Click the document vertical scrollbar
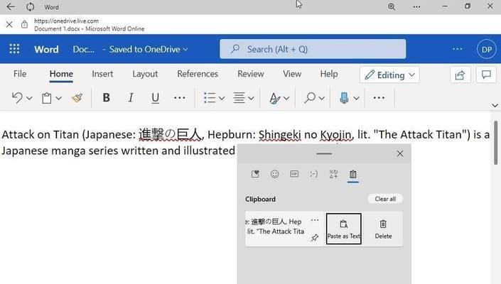This screenshot has height=284, width=501. [495, 143]
